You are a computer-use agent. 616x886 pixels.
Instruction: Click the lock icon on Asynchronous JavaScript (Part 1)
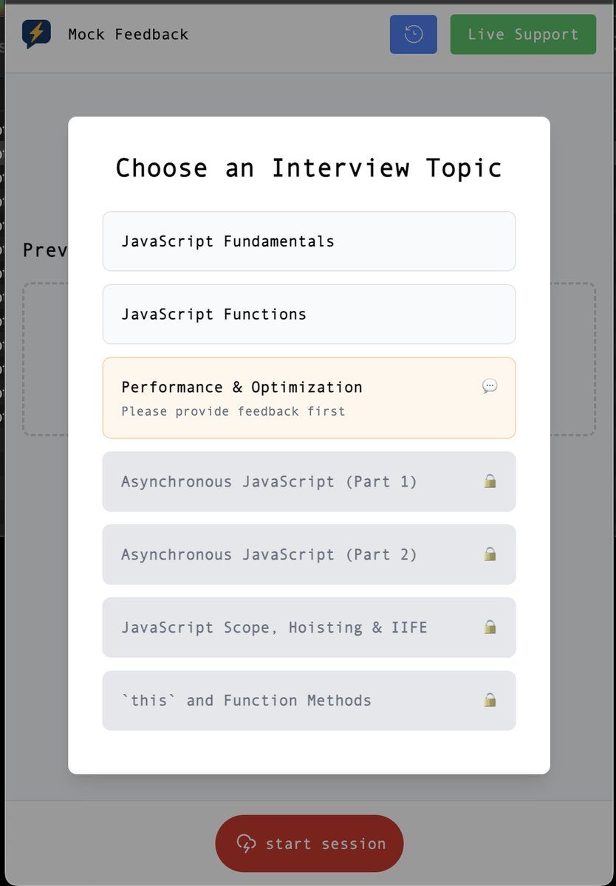coord(490,481)
